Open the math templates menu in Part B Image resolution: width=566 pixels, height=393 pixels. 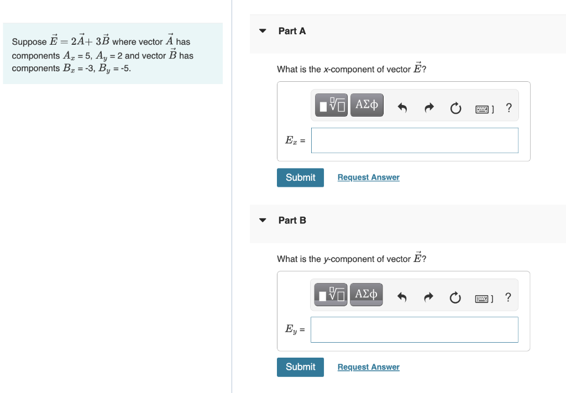click(x=331, y=294)
